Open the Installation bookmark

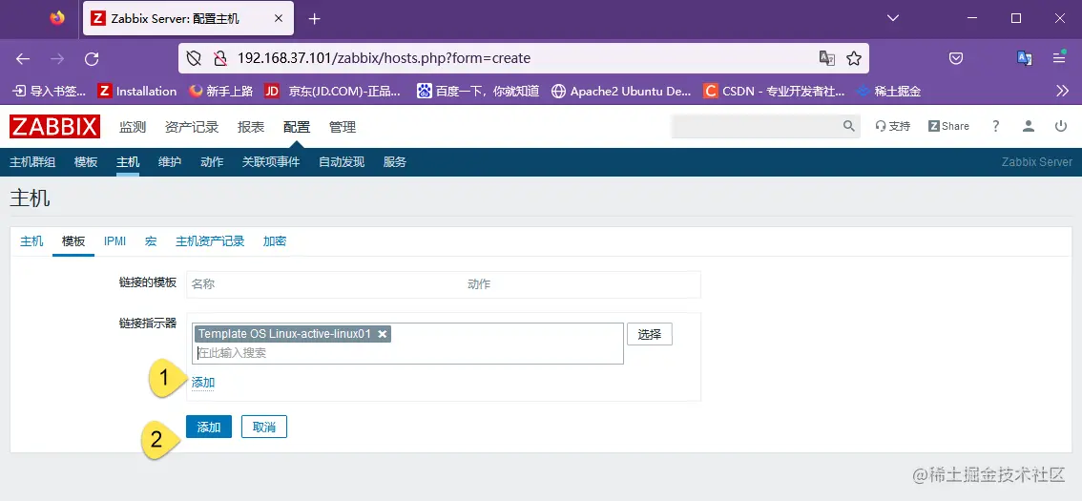click(137, 91)
